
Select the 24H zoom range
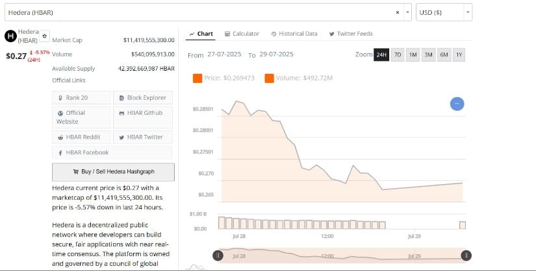[381, 54]
